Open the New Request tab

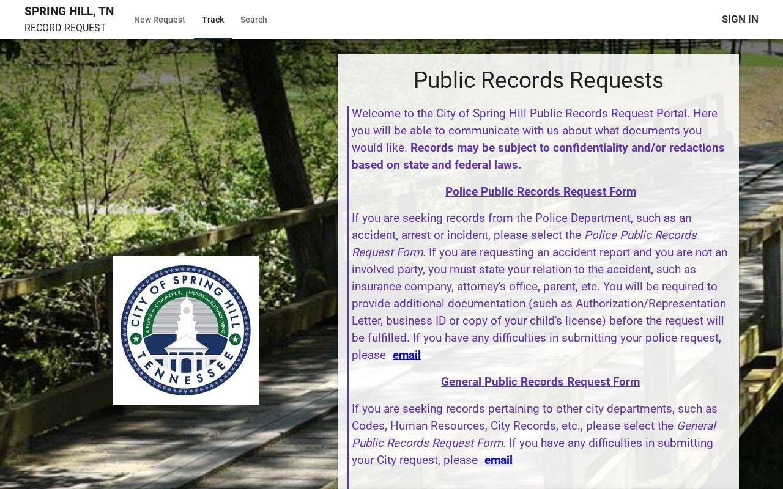160,20
